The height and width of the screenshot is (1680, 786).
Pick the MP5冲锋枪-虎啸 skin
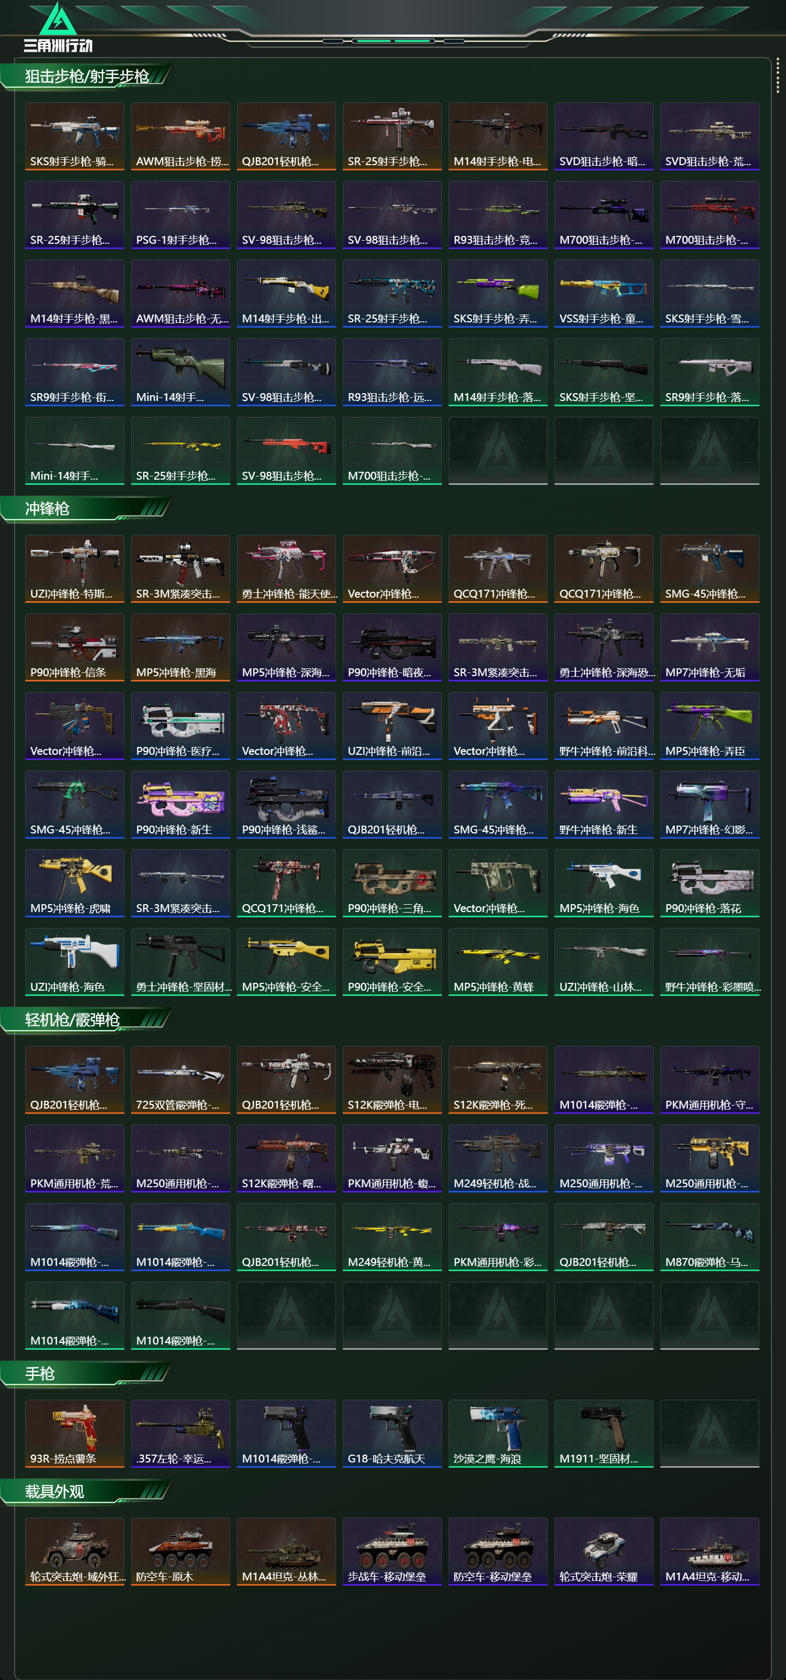(74, 883)
